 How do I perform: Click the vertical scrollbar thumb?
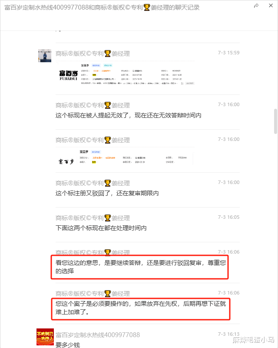point(275,121)
